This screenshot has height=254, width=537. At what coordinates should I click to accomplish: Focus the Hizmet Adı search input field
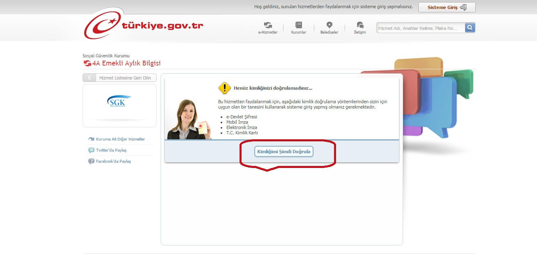pyautogui.click(x=420, y=28)
